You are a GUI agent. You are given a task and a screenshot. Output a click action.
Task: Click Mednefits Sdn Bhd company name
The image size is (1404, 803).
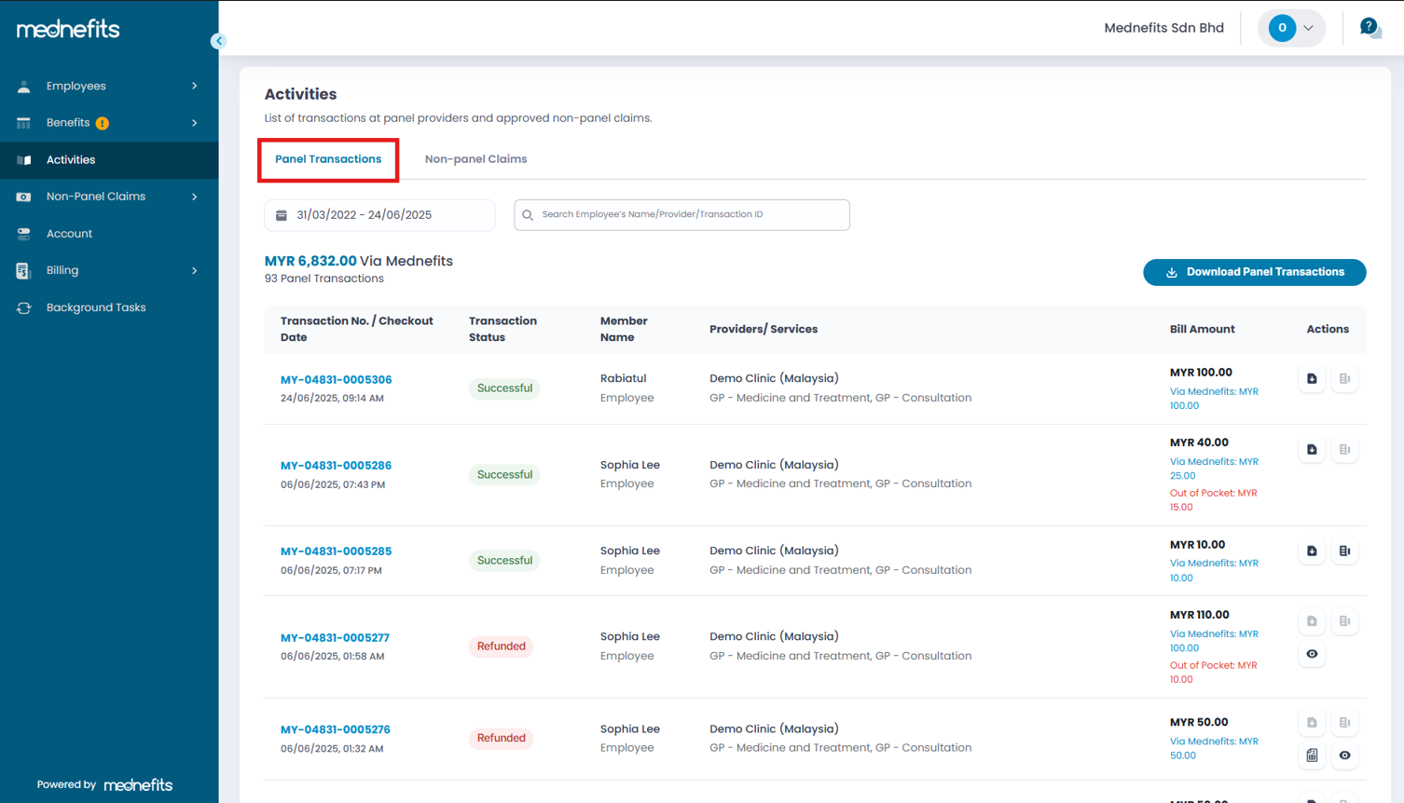(1163, 28)
